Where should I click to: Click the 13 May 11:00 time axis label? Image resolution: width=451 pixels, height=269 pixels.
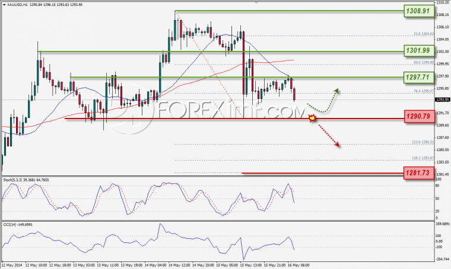pyautogui.click(x=108, y=265)
